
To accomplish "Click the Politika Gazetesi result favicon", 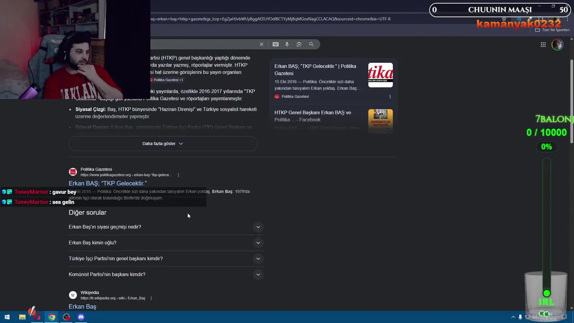I will [x=73, y=172].
